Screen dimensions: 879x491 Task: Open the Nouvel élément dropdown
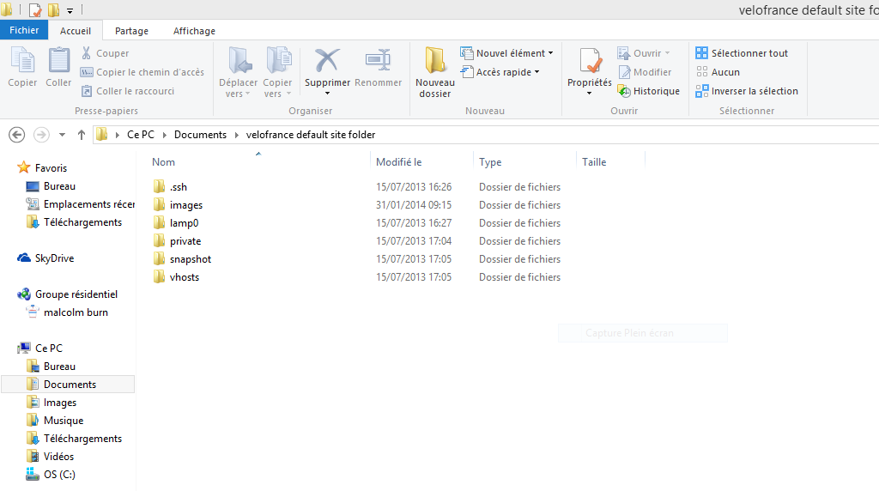pyautogui.click(x=506, y=53)
